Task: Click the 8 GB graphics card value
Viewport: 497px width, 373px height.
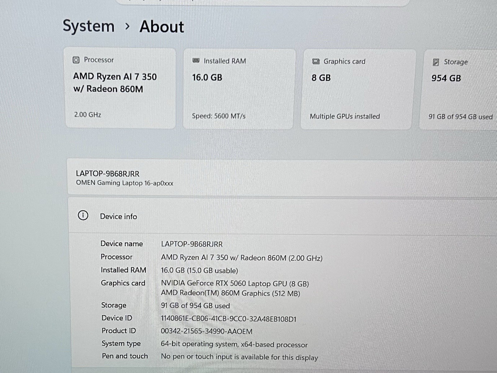Action: pyautogui.click(x=321, y=78)
